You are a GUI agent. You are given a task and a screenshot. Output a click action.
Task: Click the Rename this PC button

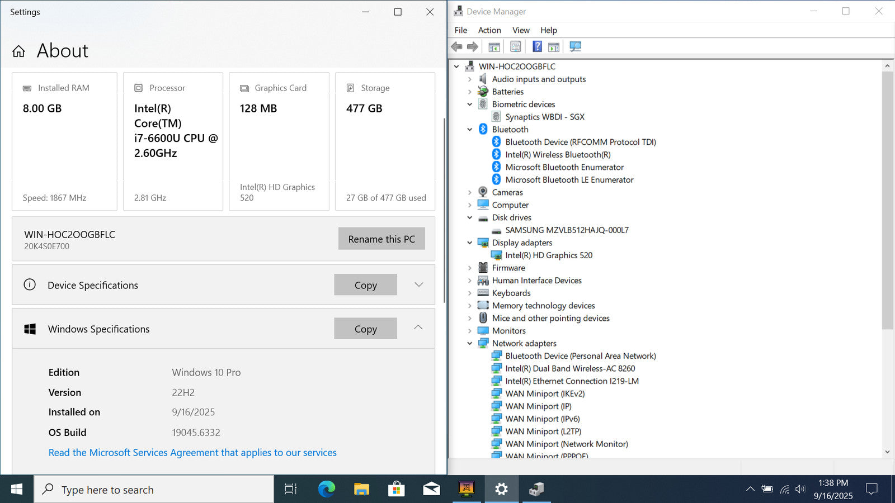pos(381,239)
